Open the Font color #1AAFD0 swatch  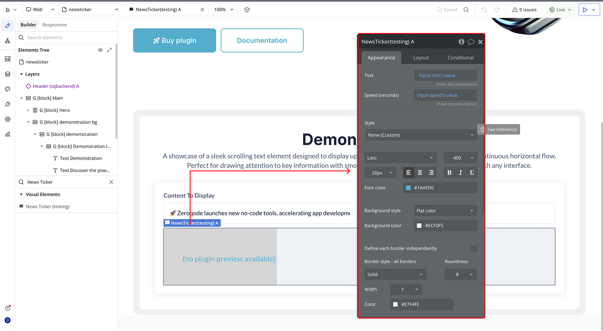tap(408, 188)
